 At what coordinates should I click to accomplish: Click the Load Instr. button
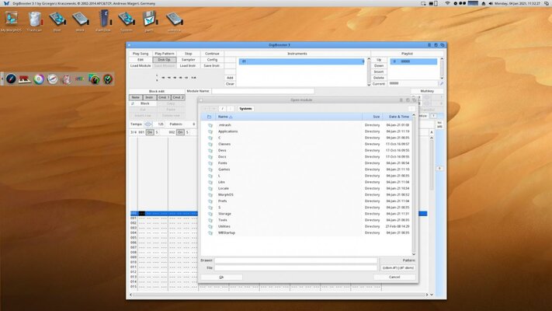189,66
